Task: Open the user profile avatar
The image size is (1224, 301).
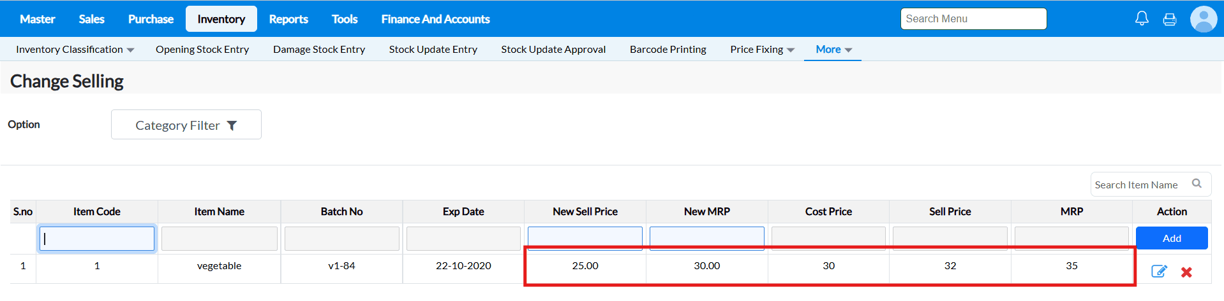Action: point(1204,19)
